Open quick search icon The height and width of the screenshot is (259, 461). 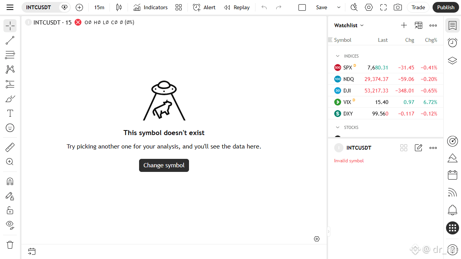pos(354,7)
